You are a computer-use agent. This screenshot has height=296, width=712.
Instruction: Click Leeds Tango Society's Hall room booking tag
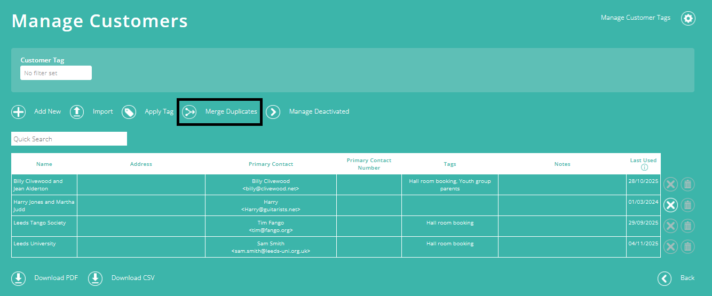(x=450, y=222)
